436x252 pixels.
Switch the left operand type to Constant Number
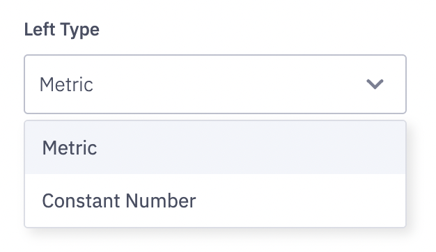pos(215,200)
